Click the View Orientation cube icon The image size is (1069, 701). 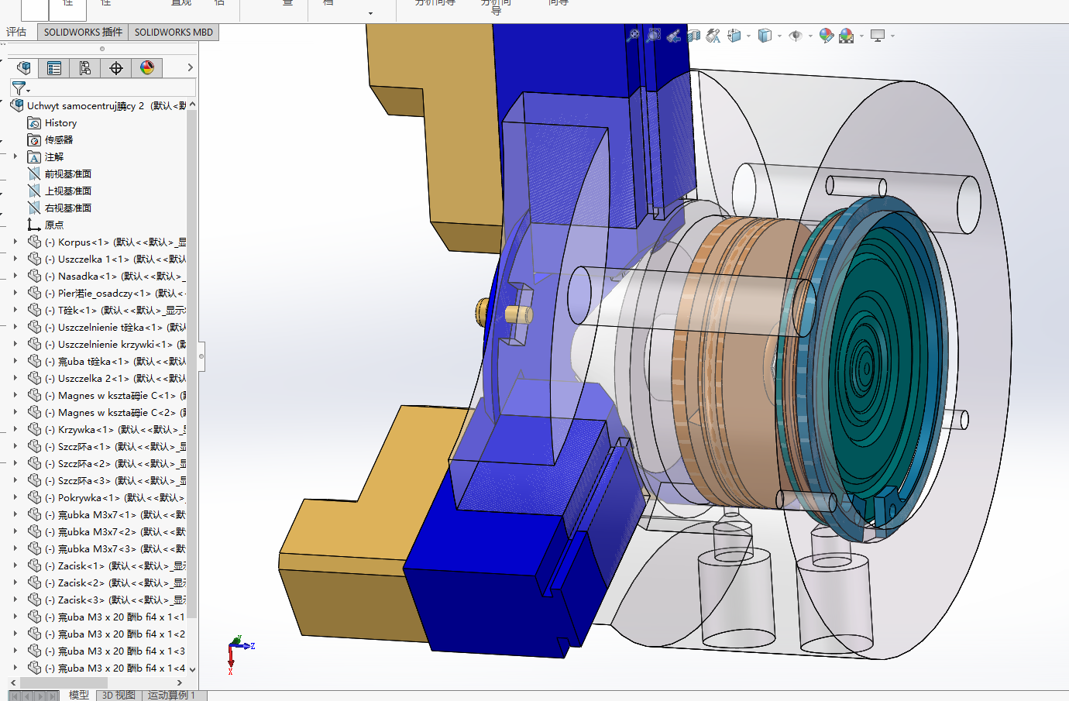(734, 35)
